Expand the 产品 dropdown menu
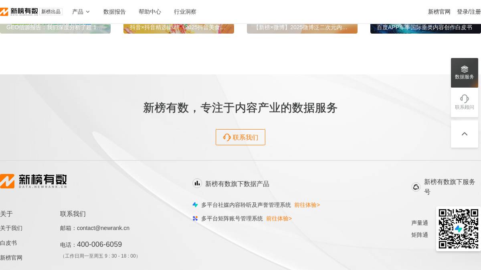Image resolution: width=481 pixels, height=270 pixels. point(81,12)
